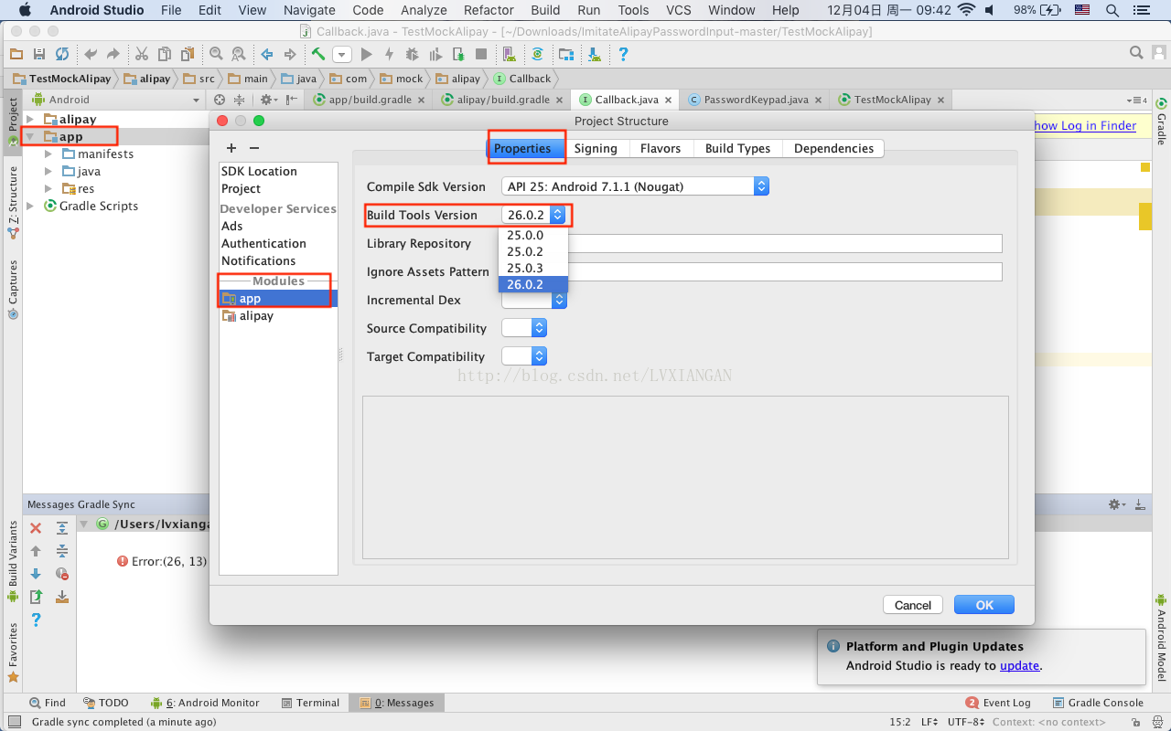Open the Event Log panel
This screenshot has height=731, width=1171.
(x=998, y=703)
